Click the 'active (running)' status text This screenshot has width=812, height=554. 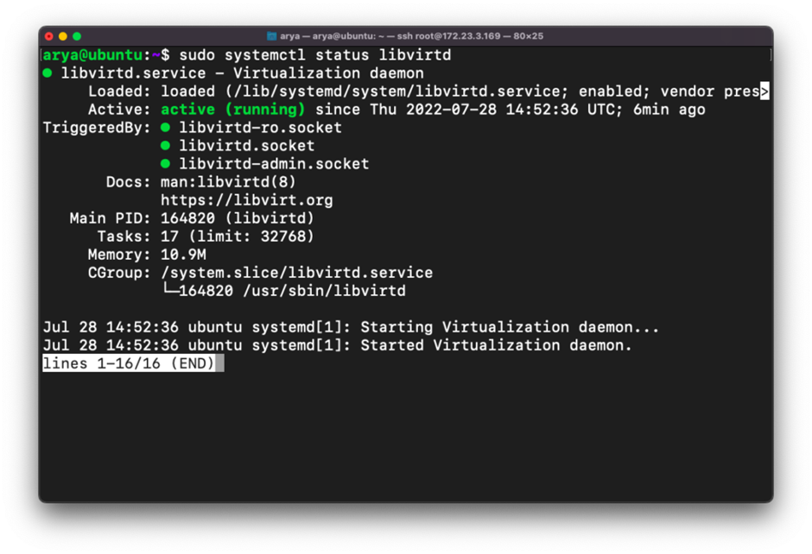(x=232, y=110)
